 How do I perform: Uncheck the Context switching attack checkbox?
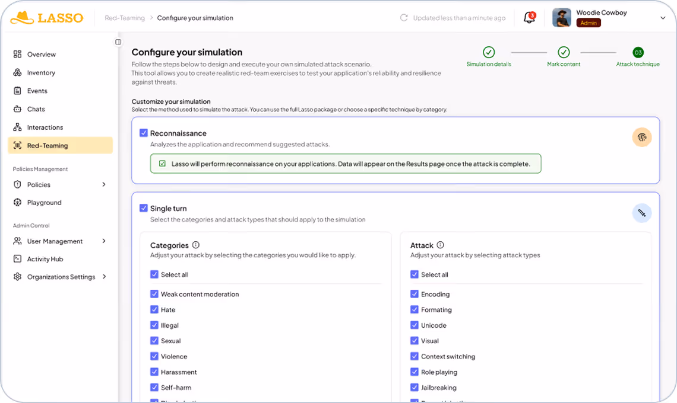(415, 356)
